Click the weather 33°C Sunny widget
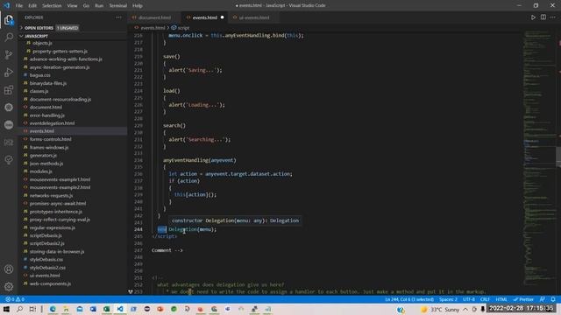The height and width of the screenshot is (315, 561). (x=440, y=309)
